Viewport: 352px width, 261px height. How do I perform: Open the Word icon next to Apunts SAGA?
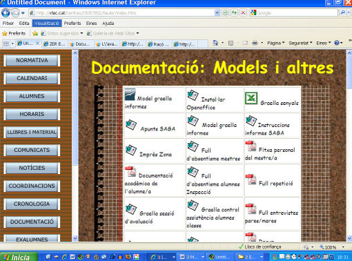click(x=131, y=125)
